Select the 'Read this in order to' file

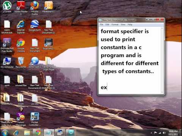(x=7, y=119)
